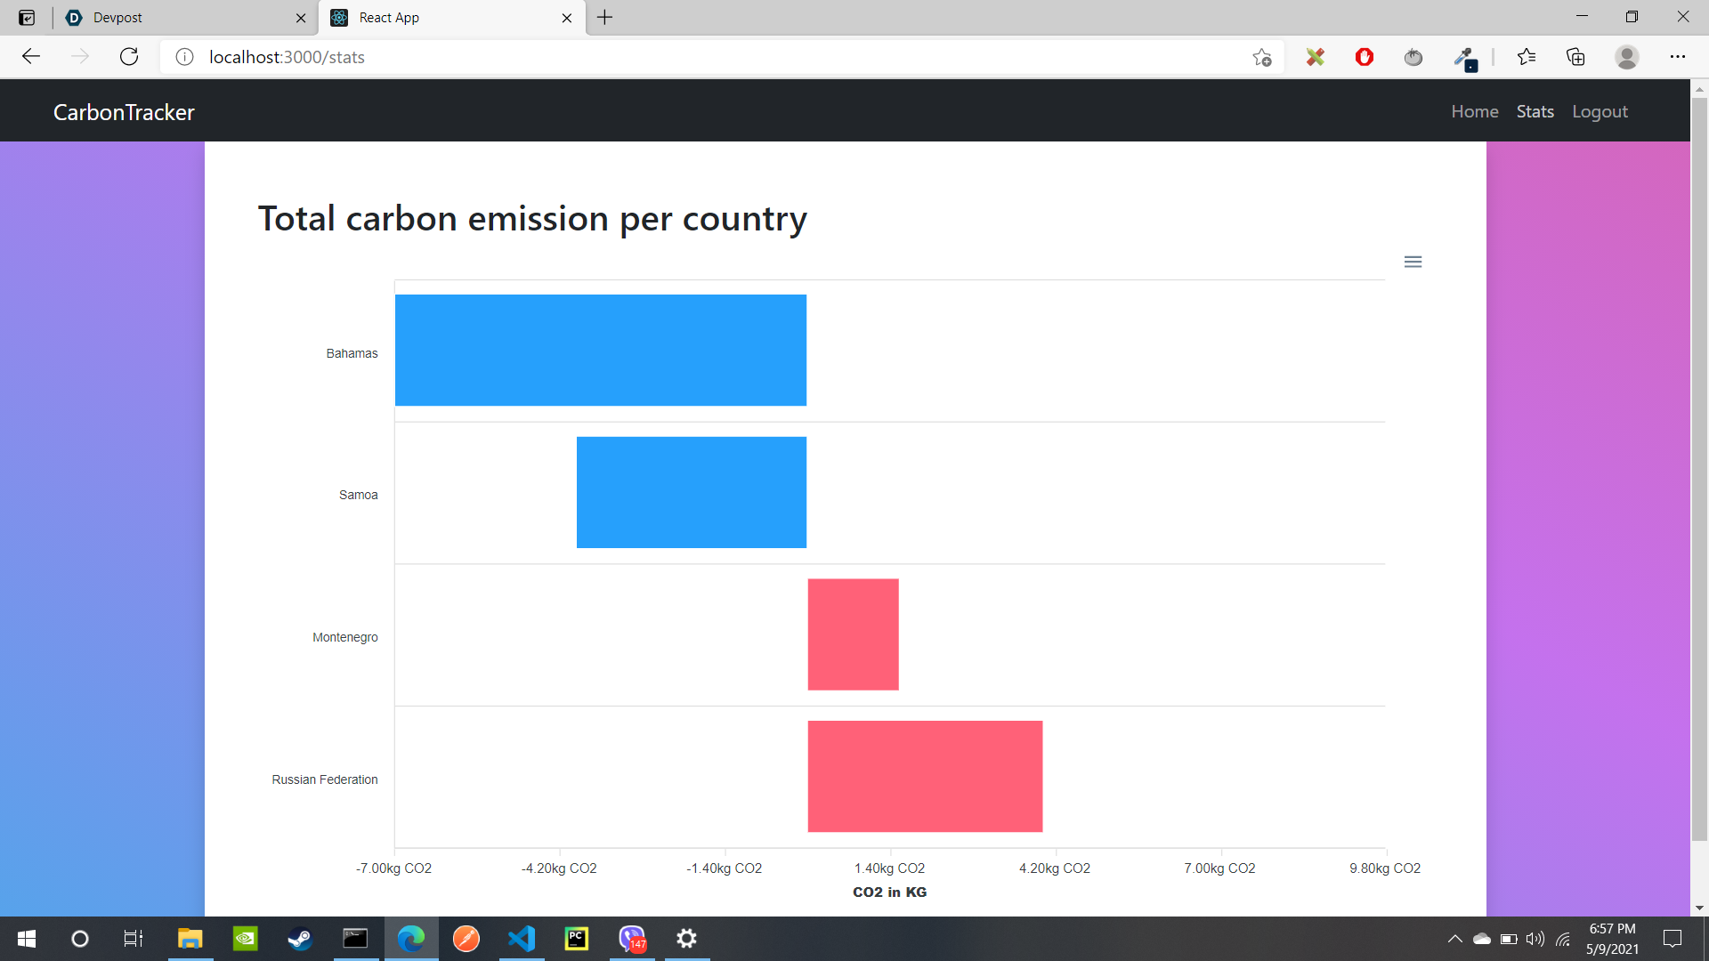Click the address bar URL field

tap(623, 57)
